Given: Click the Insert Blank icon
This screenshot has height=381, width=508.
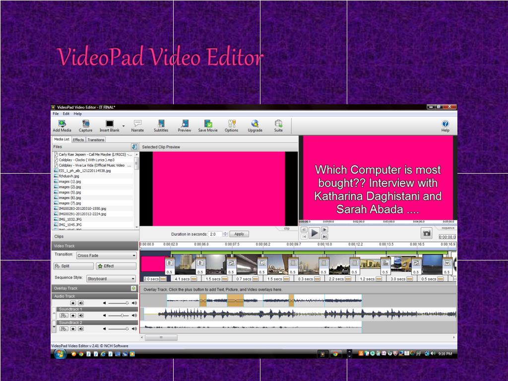Looking at the screenshot, I should click(110, 126).
